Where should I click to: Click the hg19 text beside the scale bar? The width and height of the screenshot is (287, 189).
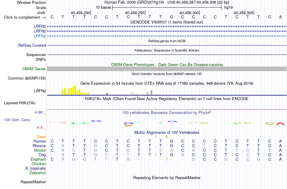click(x=228, y=8)
